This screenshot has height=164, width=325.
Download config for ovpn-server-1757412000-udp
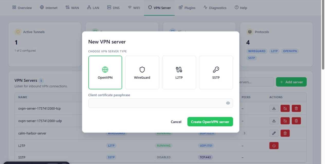274,121
